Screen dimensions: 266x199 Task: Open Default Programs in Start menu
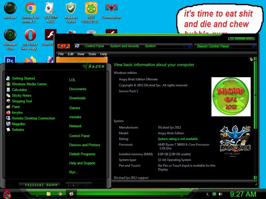coord(82,154)
